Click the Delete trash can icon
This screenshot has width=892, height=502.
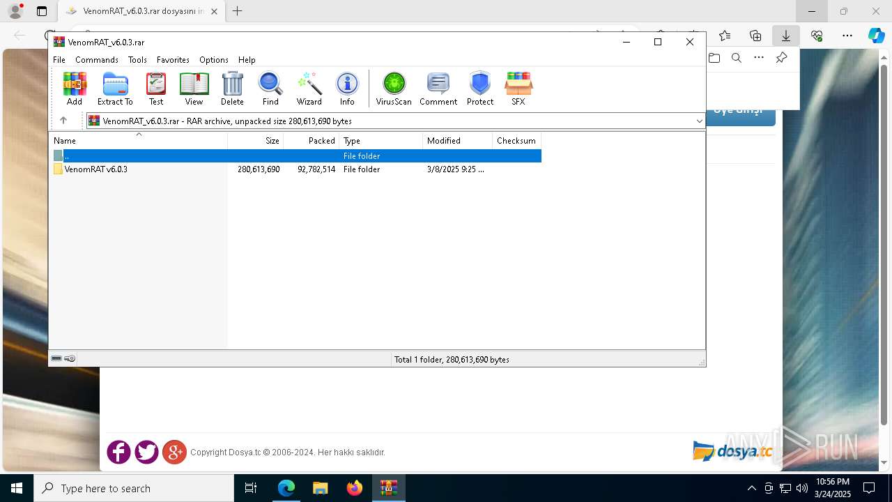(232, 89)
